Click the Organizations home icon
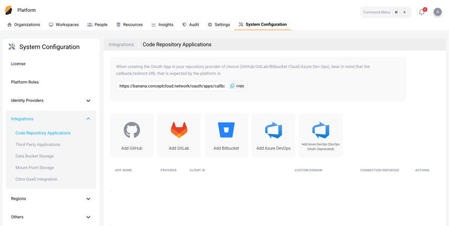449x226 pixels. (9, 25)
